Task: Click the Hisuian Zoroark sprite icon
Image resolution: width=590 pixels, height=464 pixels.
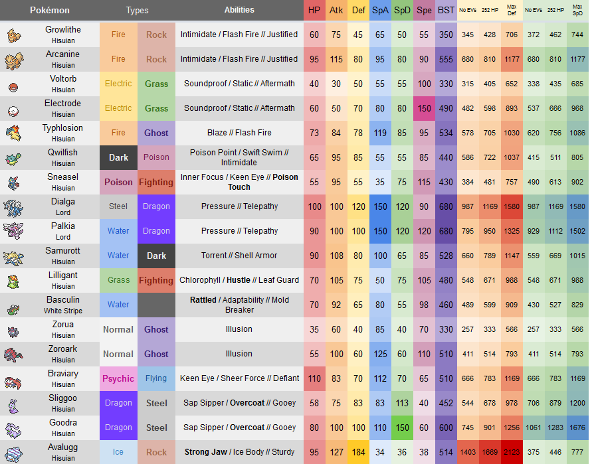Action: 13,354
